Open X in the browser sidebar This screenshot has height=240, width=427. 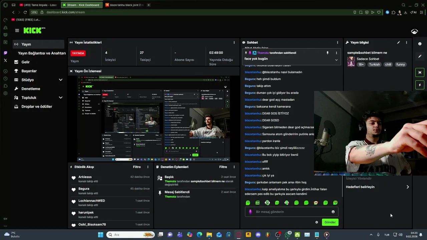click(x=5, y=60)
